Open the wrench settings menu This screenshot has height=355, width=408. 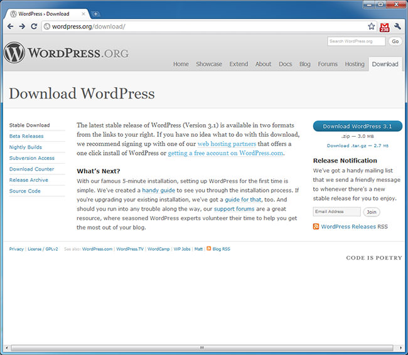[x=397, y=26]
